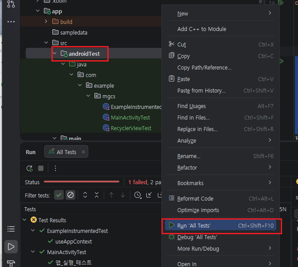Collapse the Test Results root node
Image resolution: width=298 pixels, height=267 pixels.
24,220
